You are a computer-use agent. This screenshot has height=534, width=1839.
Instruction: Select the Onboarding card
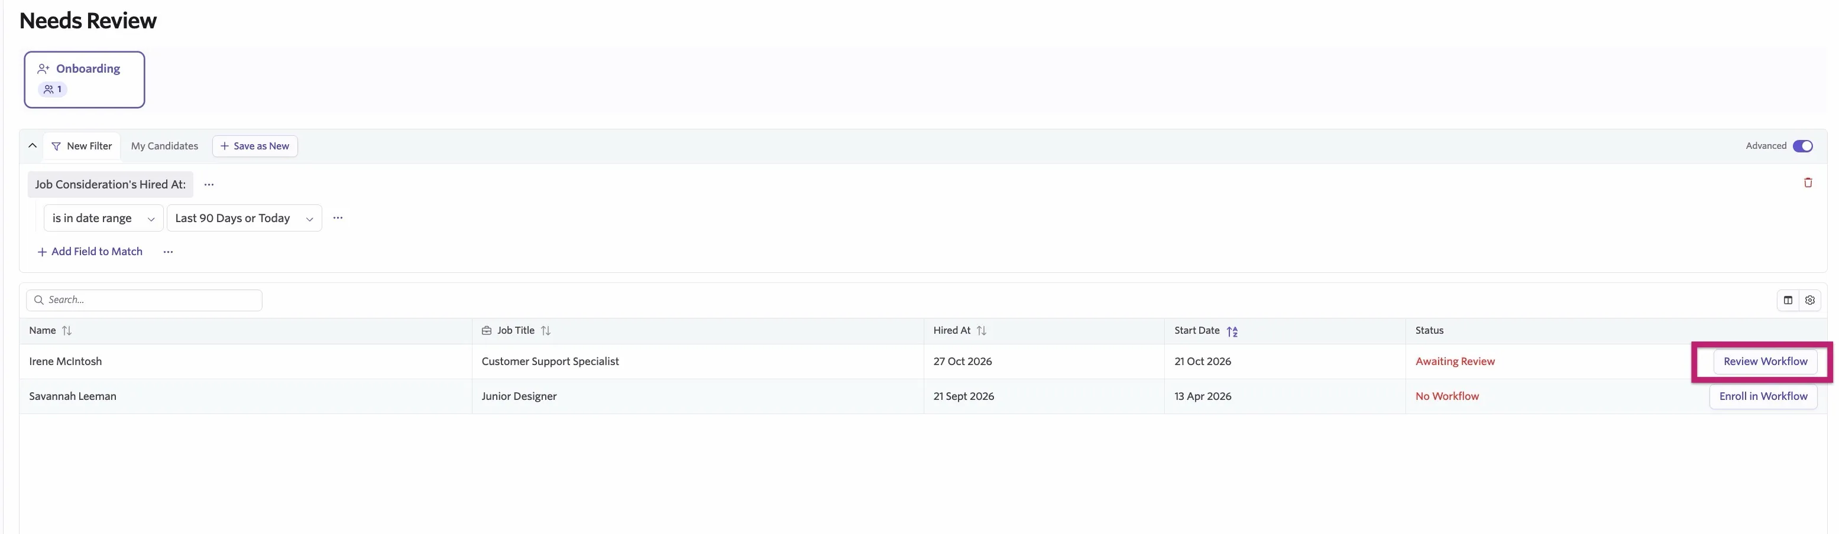click(84, 79)
